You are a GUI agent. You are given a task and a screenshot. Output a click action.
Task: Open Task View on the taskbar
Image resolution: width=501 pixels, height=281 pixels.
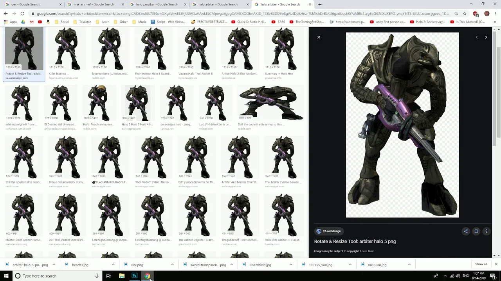point(108,276)
